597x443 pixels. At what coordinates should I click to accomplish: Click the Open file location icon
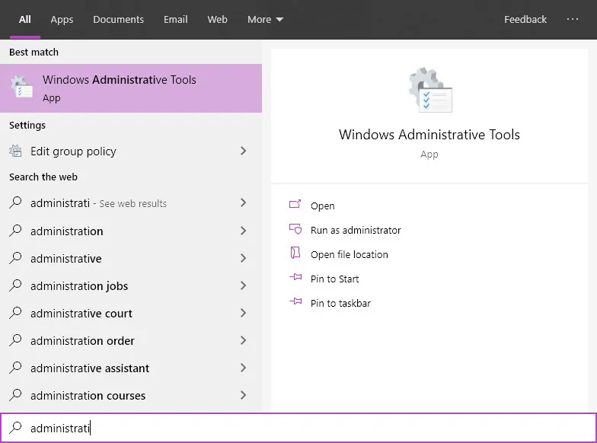point(295,253)
